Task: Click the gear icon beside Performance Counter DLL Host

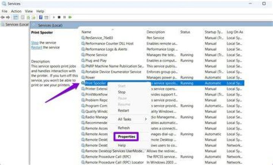Action: 83,44
